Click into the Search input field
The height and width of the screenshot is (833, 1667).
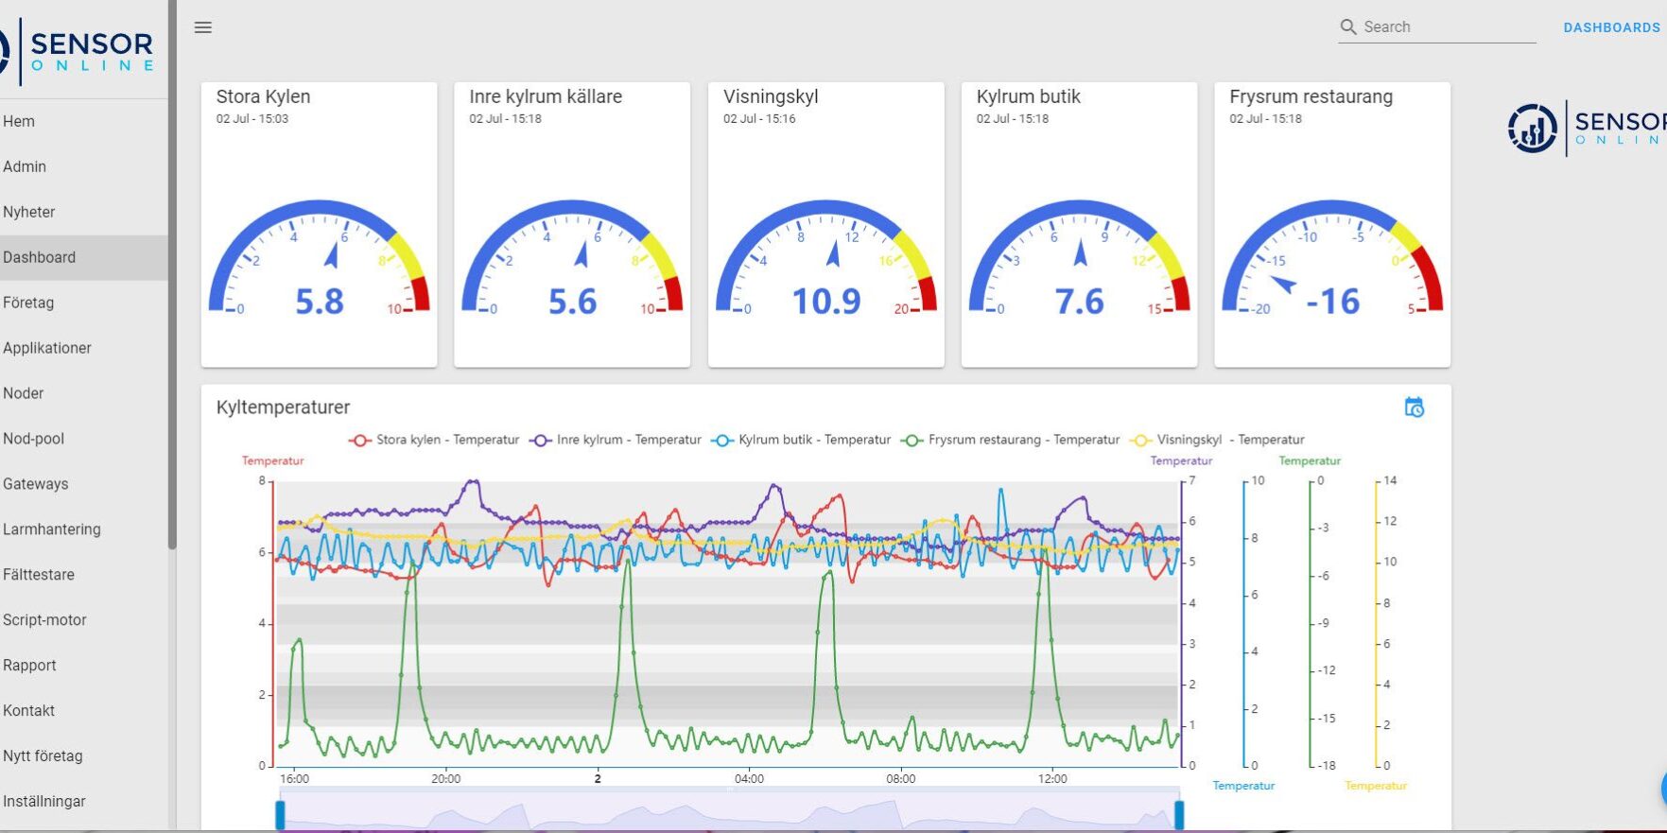pyautogui.click(x=1447, y=27)
